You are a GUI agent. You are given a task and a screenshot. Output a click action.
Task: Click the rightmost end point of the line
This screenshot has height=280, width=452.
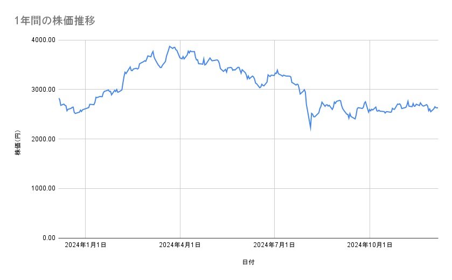tap(437, 108)
